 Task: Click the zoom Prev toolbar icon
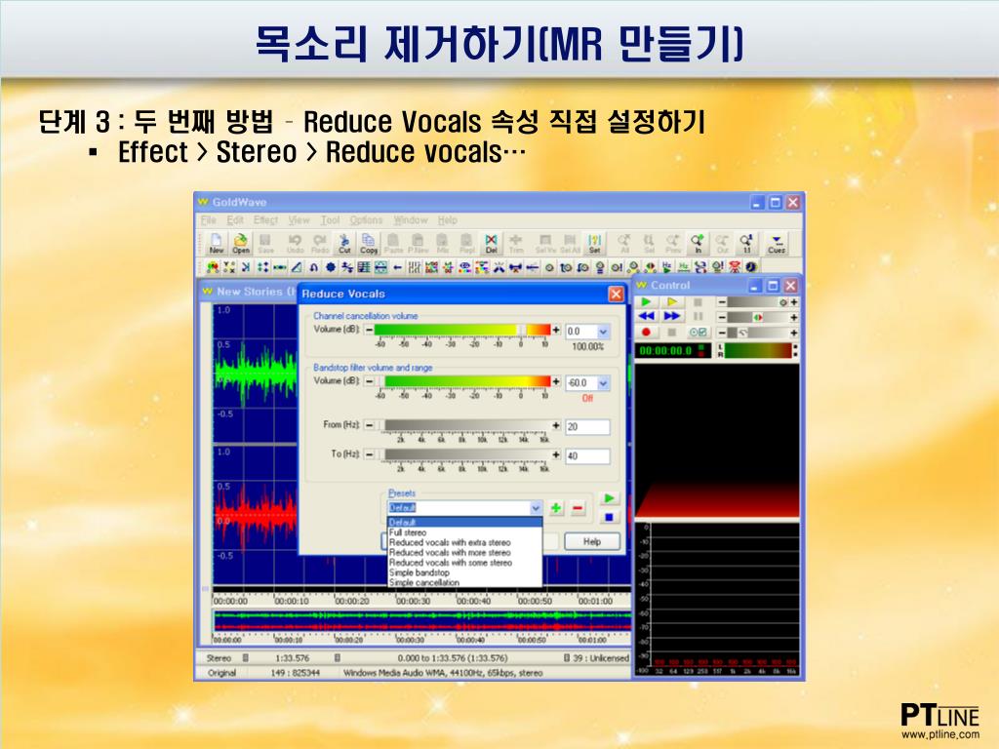pos(673,243)
